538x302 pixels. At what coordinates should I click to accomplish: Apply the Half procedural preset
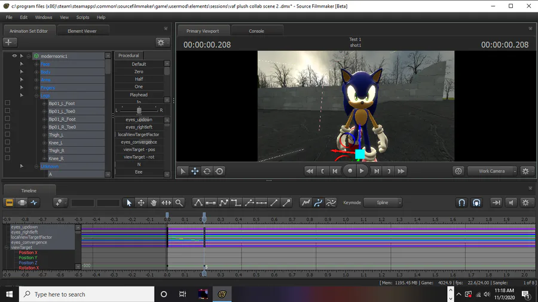(139, 79)
